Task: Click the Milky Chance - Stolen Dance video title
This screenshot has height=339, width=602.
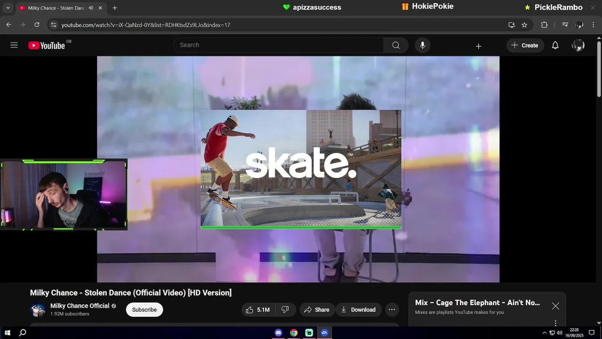Action: coord(131,293)
